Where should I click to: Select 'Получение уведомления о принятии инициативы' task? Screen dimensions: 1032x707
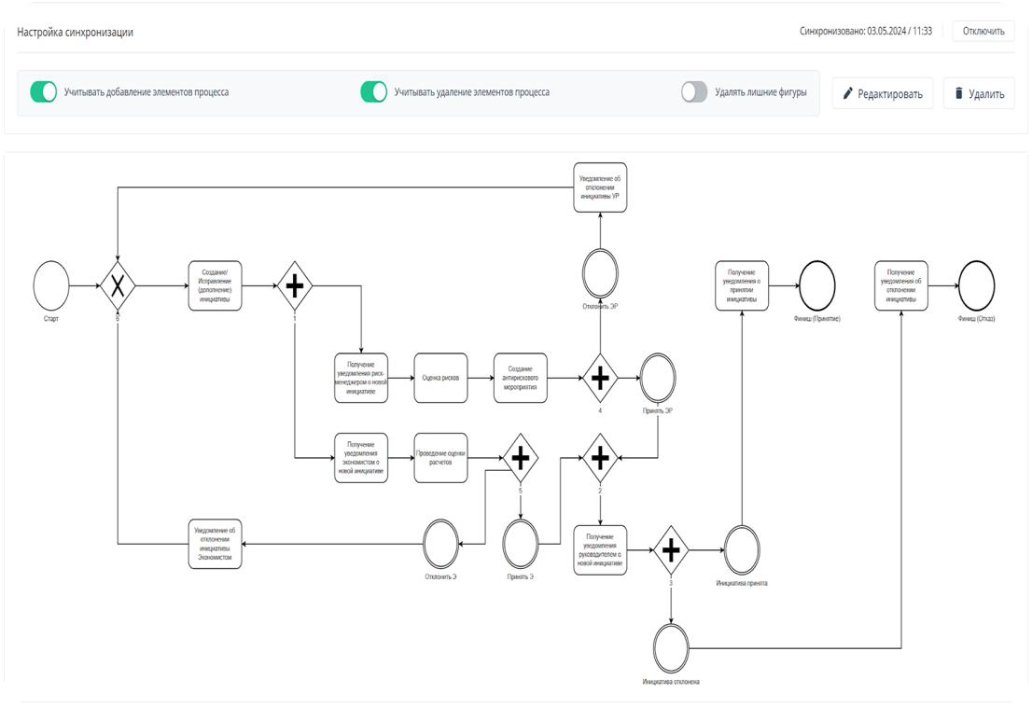pos(742,285)
